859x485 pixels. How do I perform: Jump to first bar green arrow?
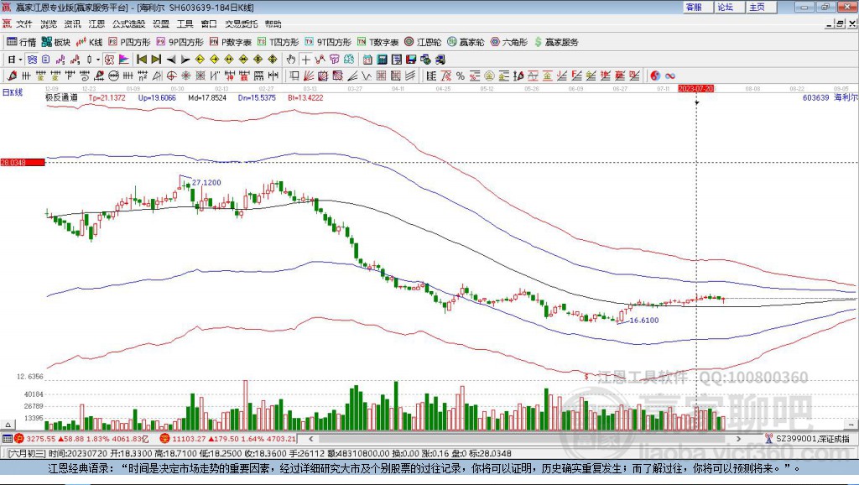click(141, 60)
